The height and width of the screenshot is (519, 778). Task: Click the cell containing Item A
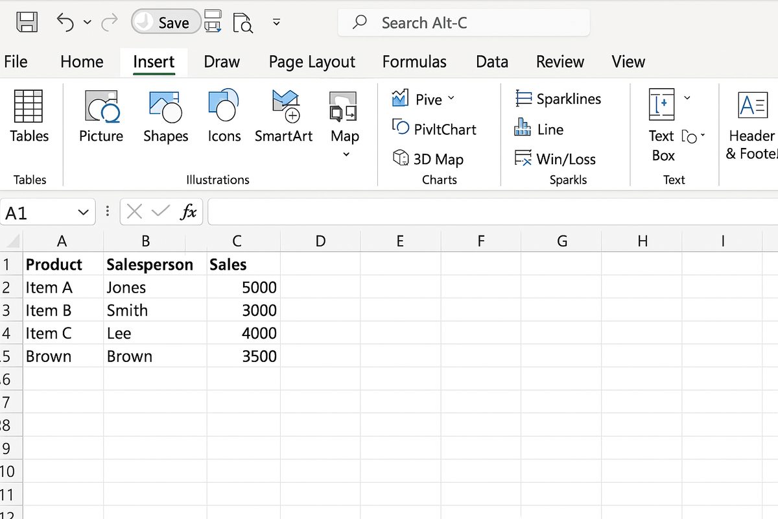click(63, 287)
